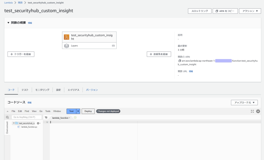Open the Edit menu in the code editor
The height and width of the screenshot is (160, 264).
pyautogui.click(x=20, y=111)
